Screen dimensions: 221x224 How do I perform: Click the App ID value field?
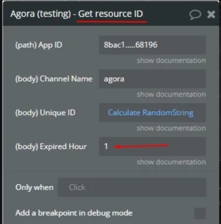[152, 45]
